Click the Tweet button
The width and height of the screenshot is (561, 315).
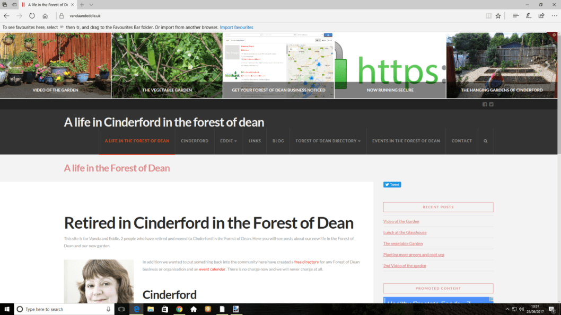(392, 185)
